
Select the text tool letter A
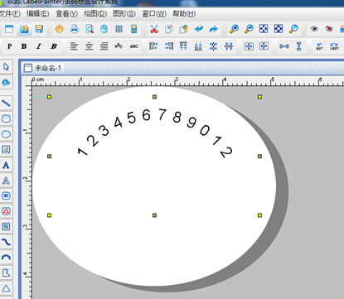tap(6, 165)
